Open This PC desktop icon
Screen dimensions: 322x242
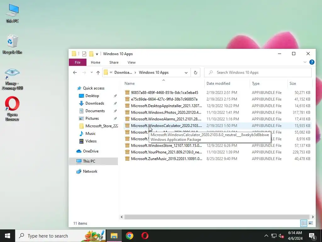(x=12, y=13)
